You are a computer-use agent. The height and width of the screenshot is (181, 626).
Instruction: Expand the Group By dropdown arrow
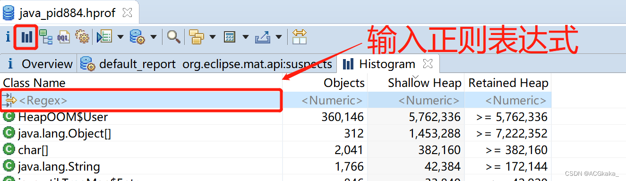pos(213,37)
